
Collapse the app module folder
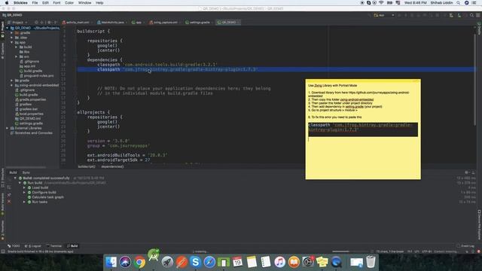pos(12,42)
